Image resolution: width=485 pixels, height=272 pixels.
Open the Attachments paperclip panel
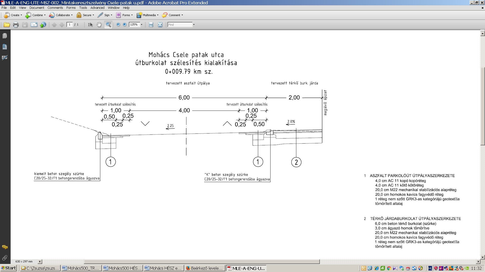pyautogui.click(x=5, y=258)
